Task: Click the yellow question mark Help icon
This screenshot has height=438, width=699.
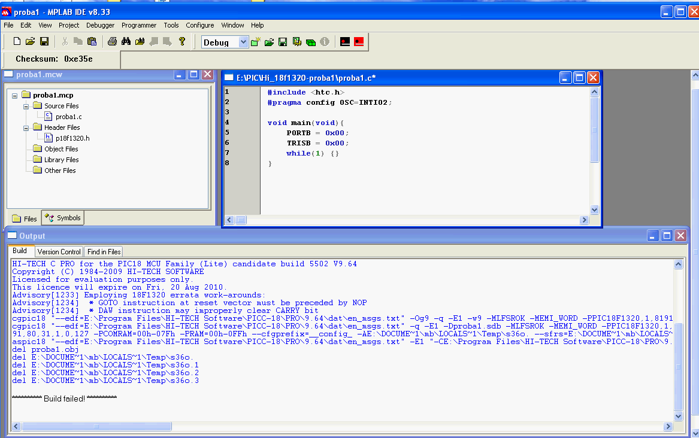Action: click(x=182, y=41)
